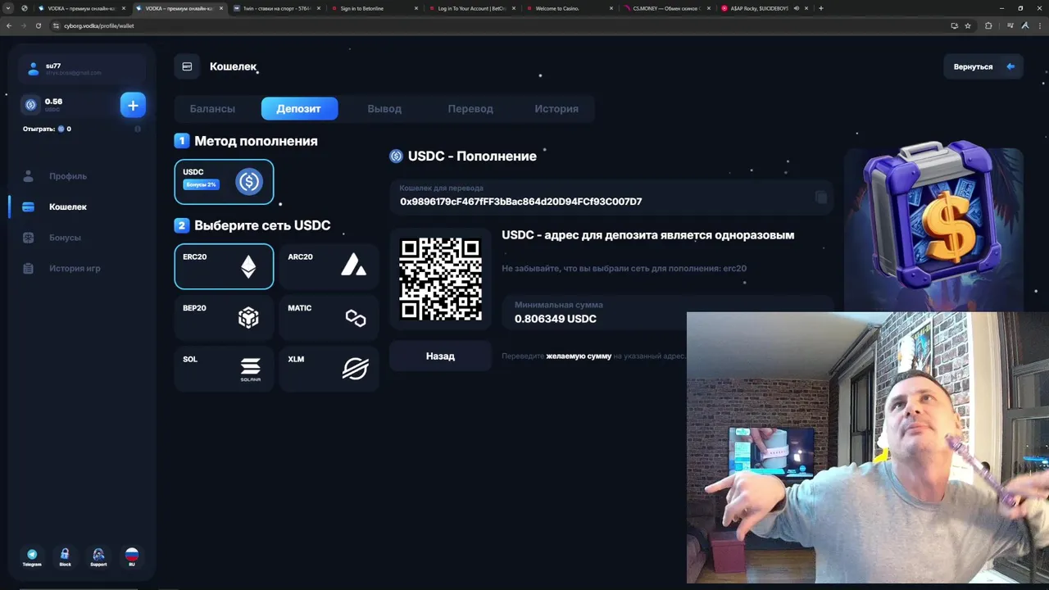Open Кошелек in the sidebar
The width and height of the screenshot is (1049, 590).
67,206
